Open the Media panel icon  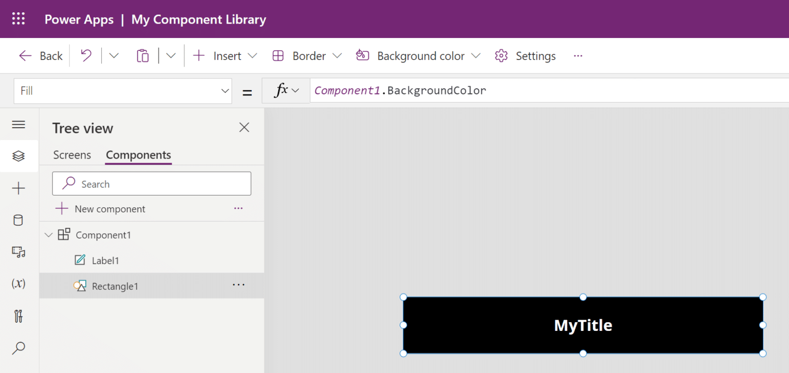click(18, 252)
